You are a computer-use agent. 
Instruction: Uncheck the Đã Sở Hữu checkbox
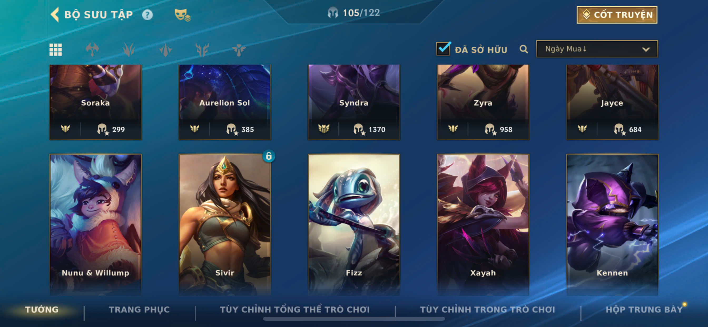[443, 49]
